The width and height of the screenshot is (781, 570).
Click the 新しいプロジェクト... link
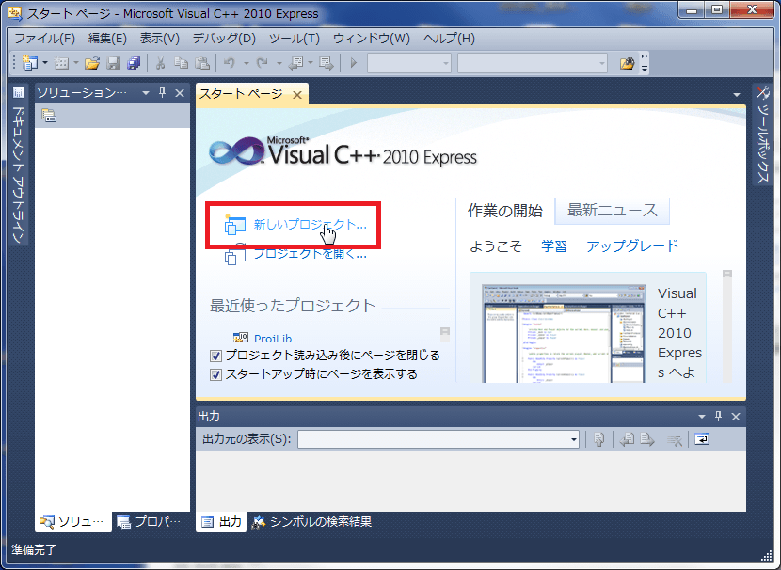click(x=311, y=225)
